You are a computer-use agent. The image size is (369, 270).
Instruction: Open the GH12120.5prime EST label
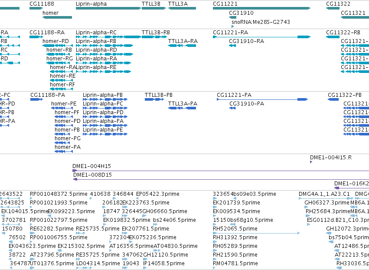pyautogui.click(x=166, y=255)
